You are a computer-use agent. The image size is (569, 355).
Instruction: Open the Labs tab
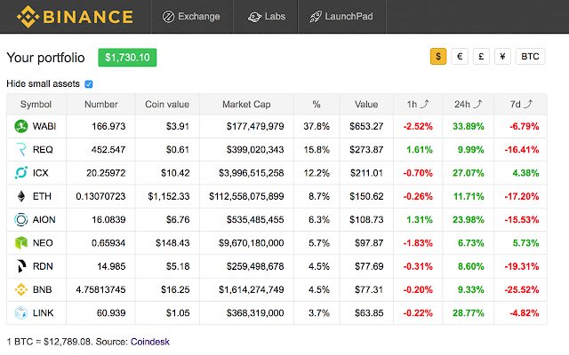[x=267, y=17]
